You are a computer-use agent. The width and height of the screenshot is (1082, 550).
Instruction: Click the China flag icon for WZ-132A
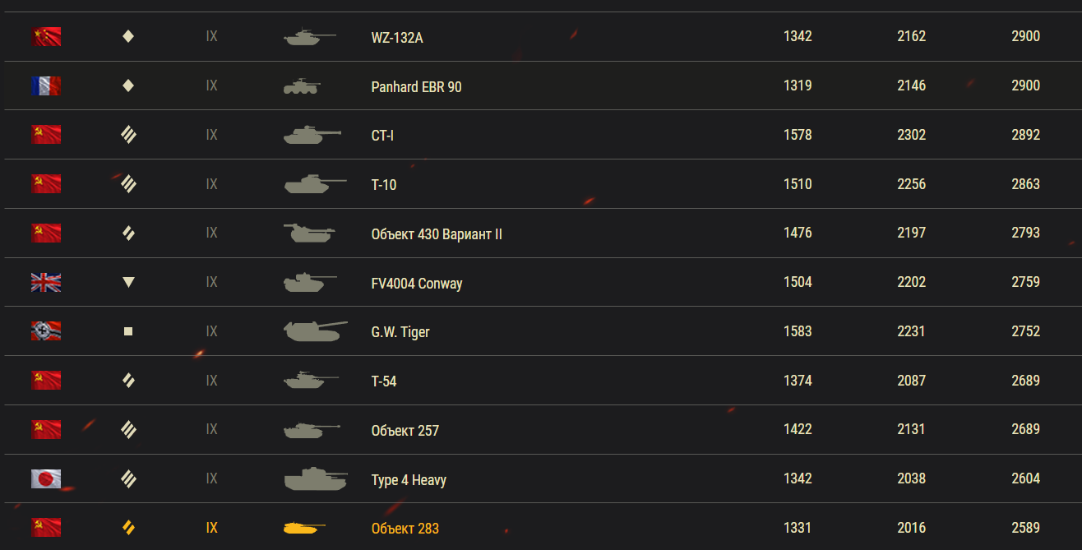[x=46, y=37]
